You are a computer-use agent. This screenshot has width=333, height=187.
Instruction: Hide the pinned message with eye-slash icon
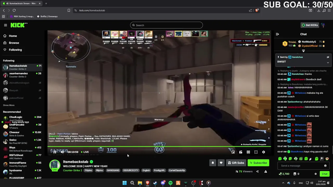pos(328,57)
